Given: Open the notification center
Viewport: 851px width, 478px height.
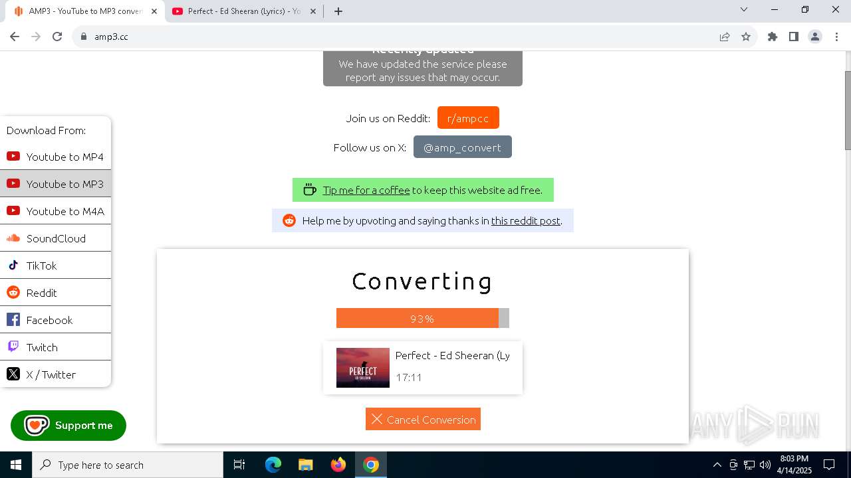Looking at the screenshot, I should (830, 465).
